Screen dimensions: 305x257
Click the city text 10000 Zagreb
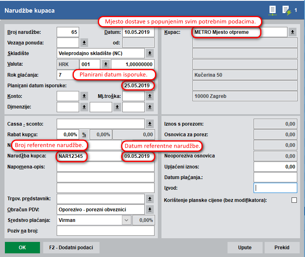point(210,96)
